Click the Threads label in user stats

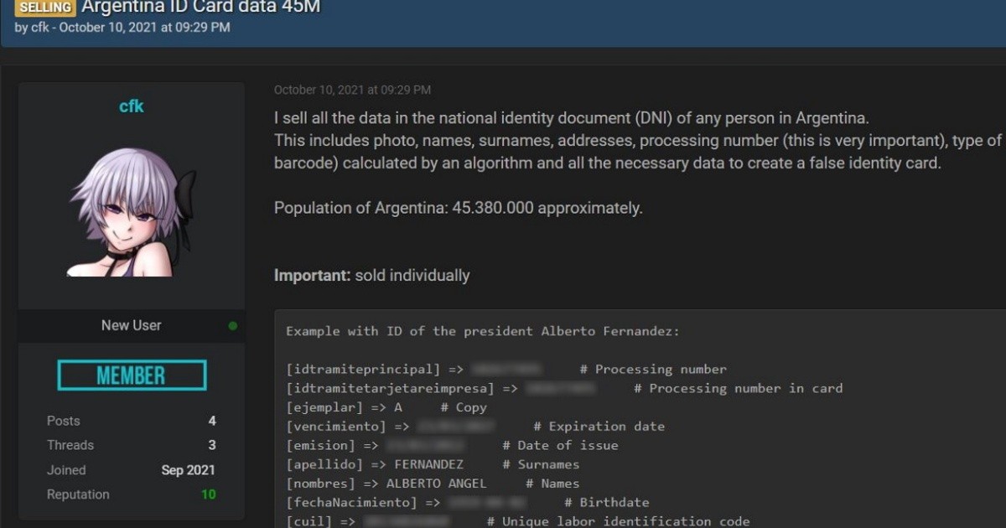pyautogui.click(x=70, y=445)
